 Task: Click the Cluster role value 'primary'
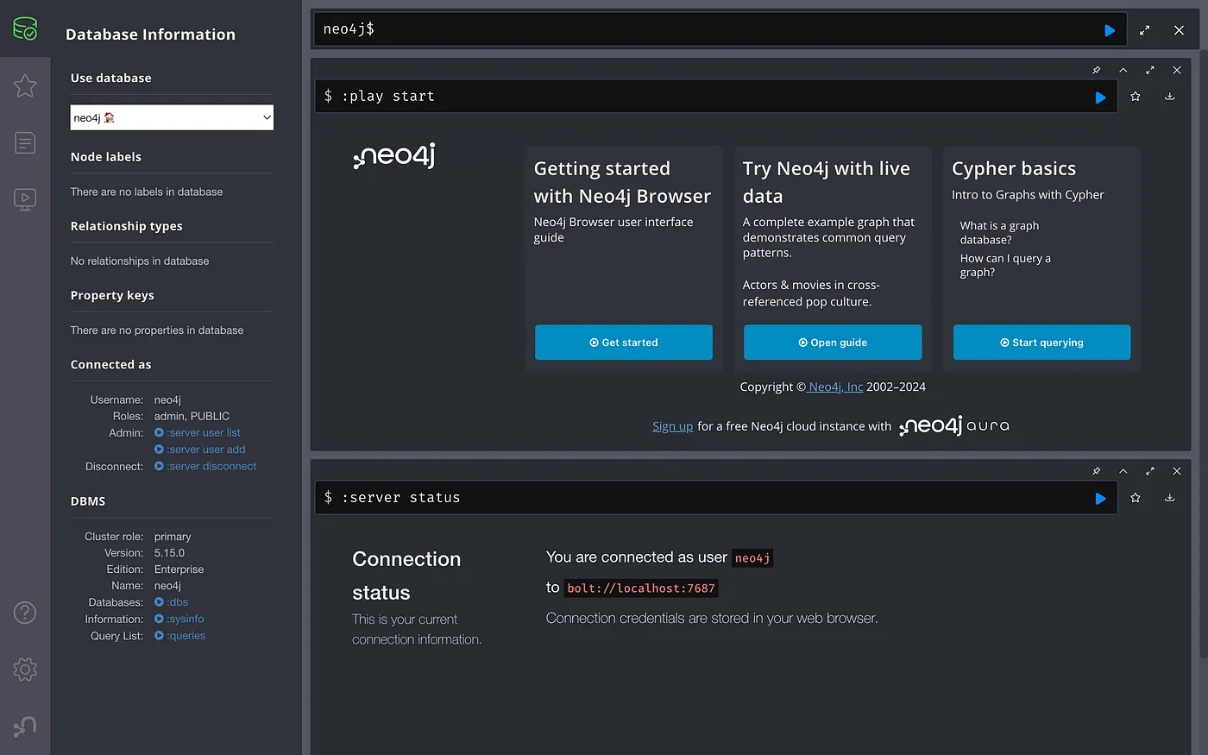point(173,537)
